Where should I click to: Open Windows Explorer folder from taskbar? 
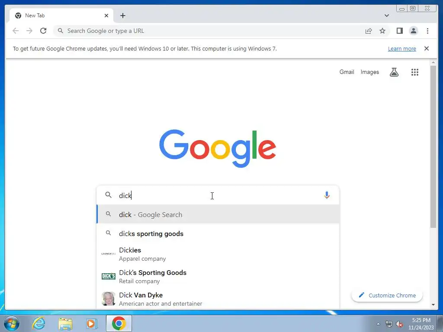click(x=65, y=323)
